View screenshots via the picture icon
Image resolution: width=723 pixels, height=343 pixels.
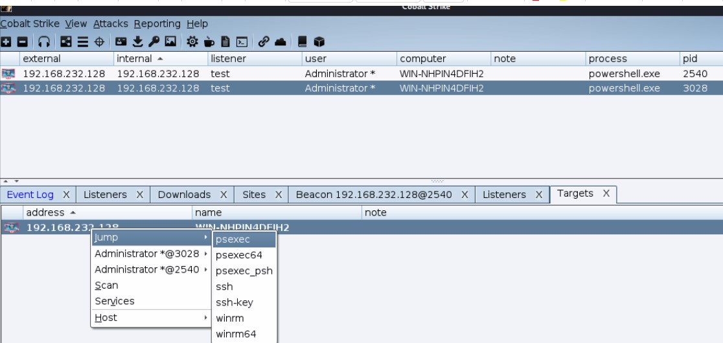pos(170,42)
